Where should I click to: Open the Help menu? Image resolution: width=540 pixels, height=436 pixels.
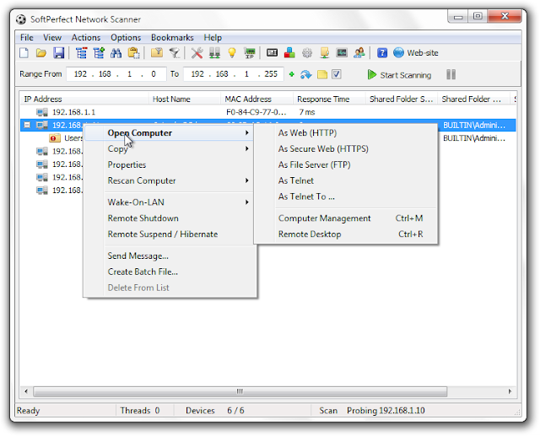tap(213, 37)
